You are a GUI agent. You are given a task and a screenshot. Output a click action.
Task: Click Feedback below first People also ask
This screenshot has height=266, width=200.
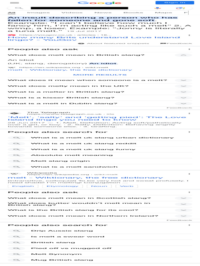(179, 108)
